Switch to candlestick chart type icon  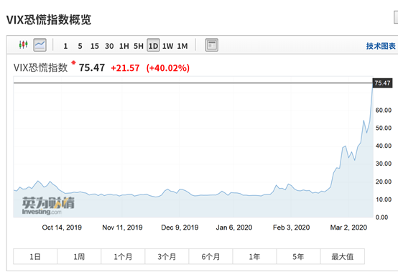24,45
